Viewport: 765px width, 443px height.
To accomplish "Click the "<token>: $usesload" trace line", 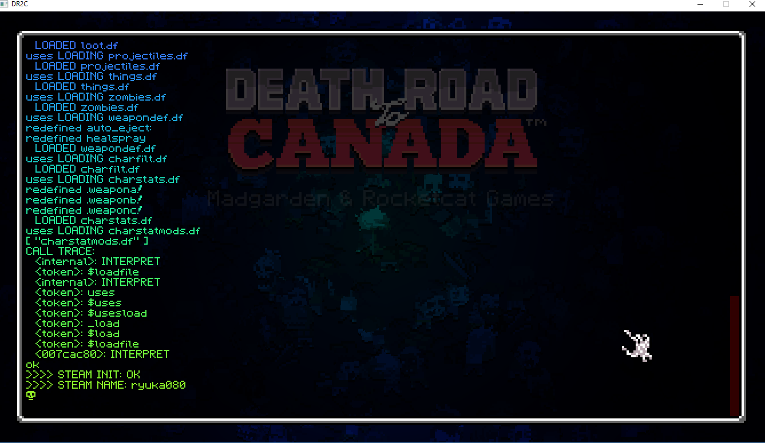I will coord(91,313).
